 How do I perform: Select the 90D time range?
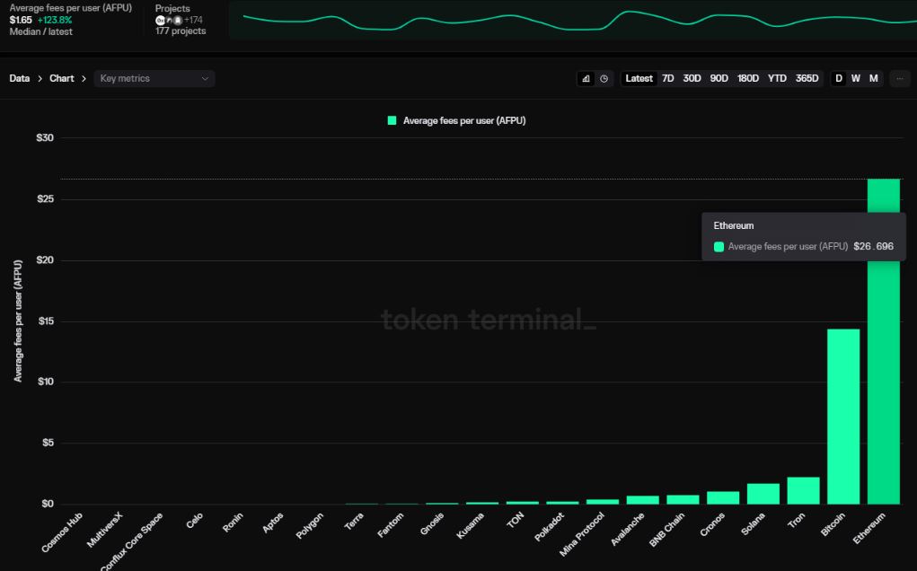point(719,78)
